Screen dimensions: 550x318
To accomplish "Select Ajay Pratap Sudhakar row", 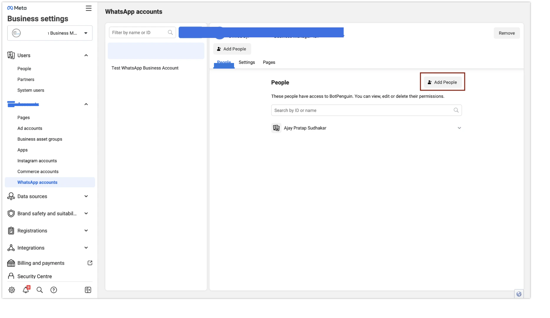I will (366, 128).
